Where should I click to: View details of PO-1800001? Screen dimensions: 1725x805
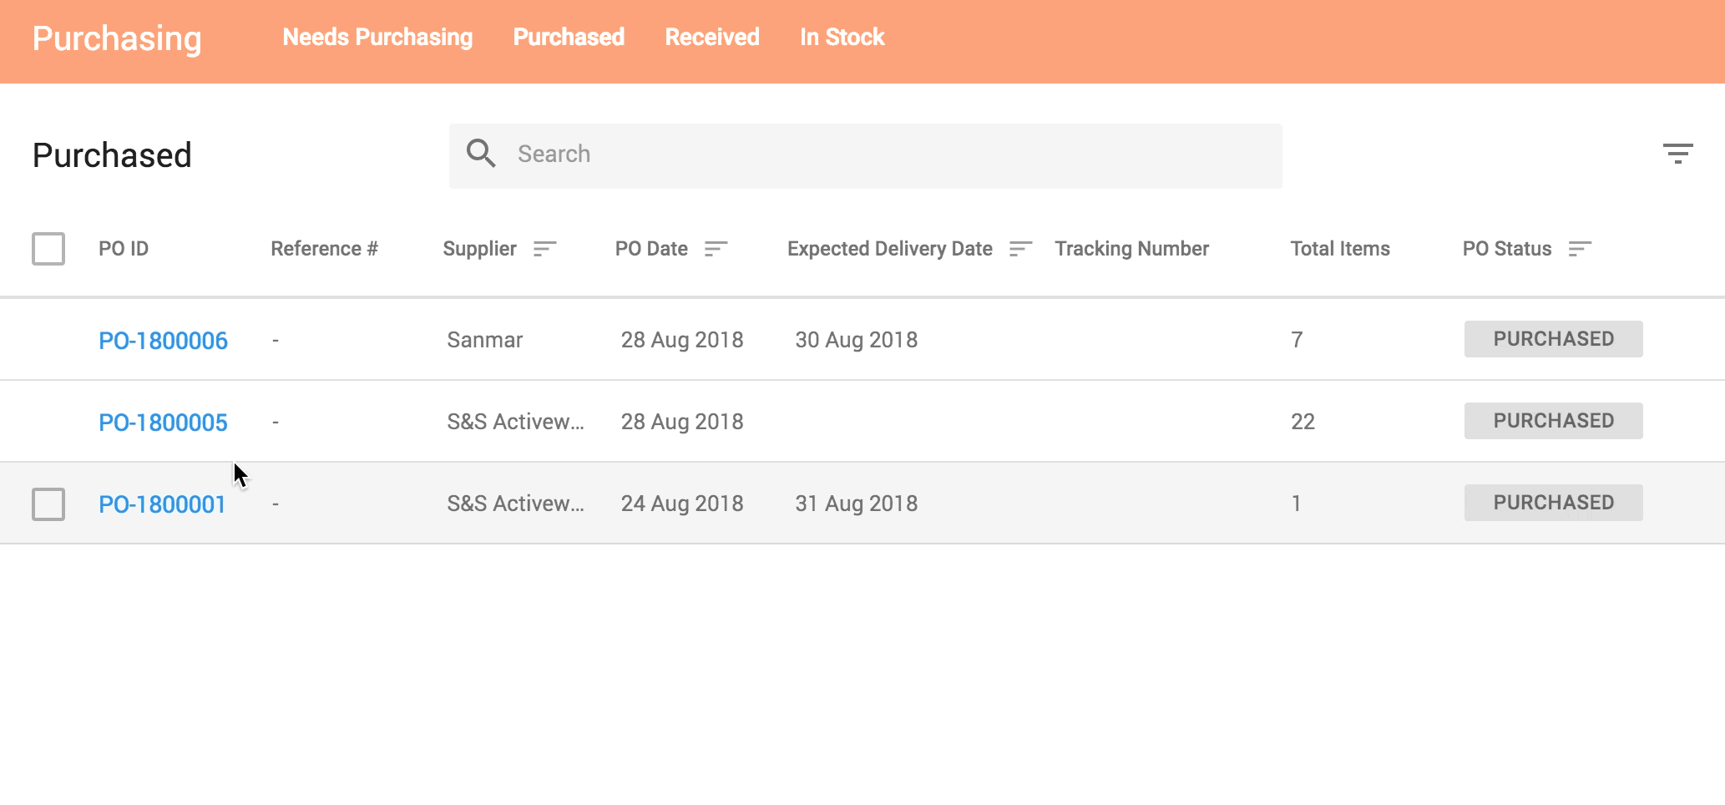coord(162,504)
